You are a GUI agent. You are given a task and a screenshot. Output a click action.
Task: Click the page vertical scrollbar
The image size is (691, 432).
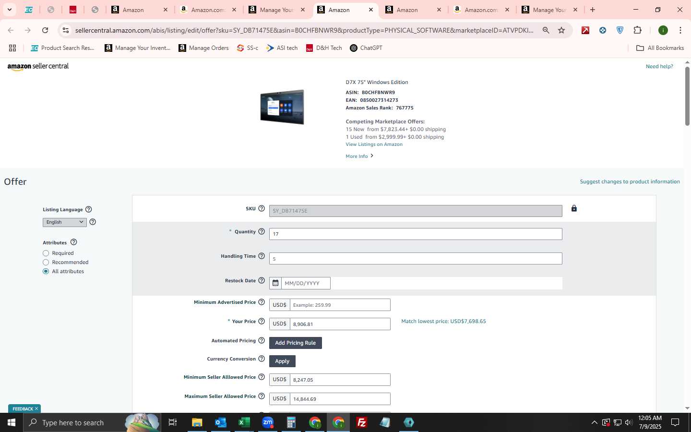pos(687,96)
